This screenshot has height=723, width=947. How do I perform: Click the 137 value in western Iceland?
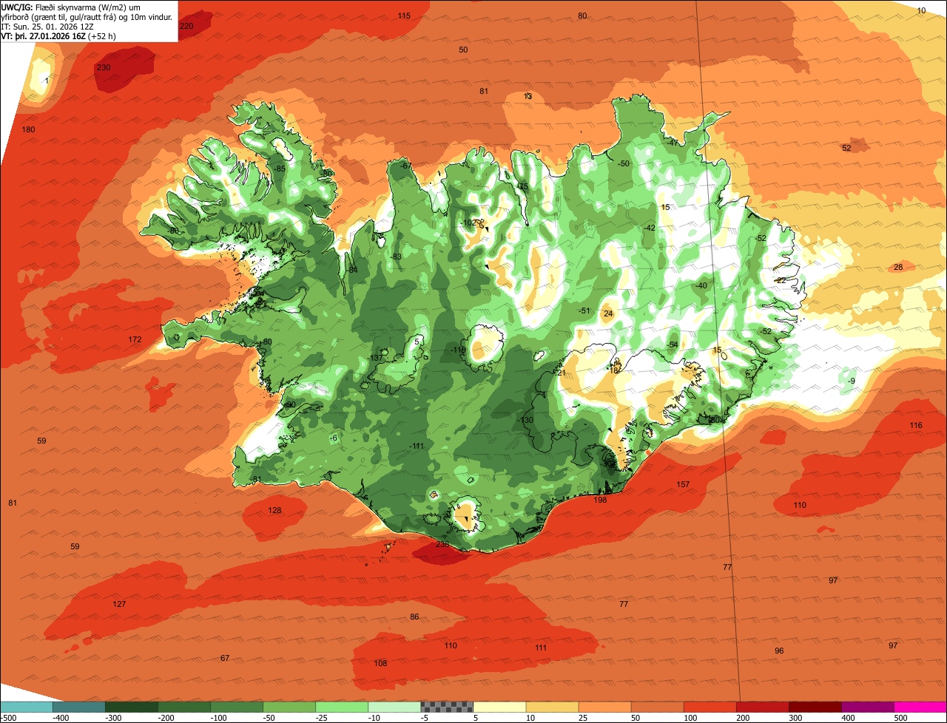(x=377, y=358)
